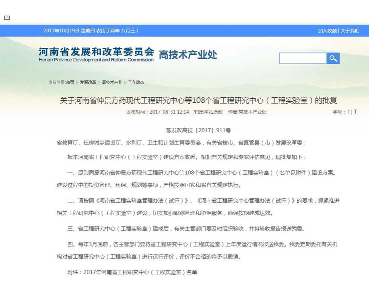Open the 关于我们 link
Screen dimensions: 369x300
350,31
